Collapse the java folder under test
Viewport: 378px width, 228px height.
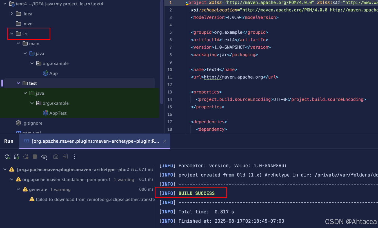tap(25, 93)
